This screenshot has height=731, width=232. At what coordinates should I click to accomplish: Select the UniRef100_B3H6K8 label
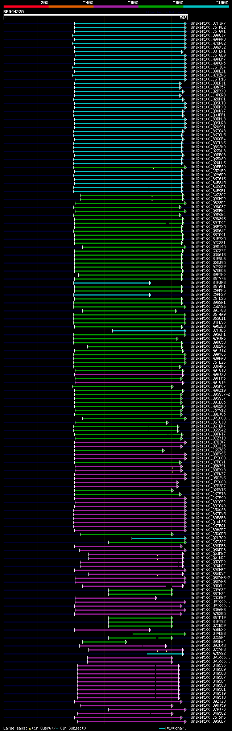[208, 610]
